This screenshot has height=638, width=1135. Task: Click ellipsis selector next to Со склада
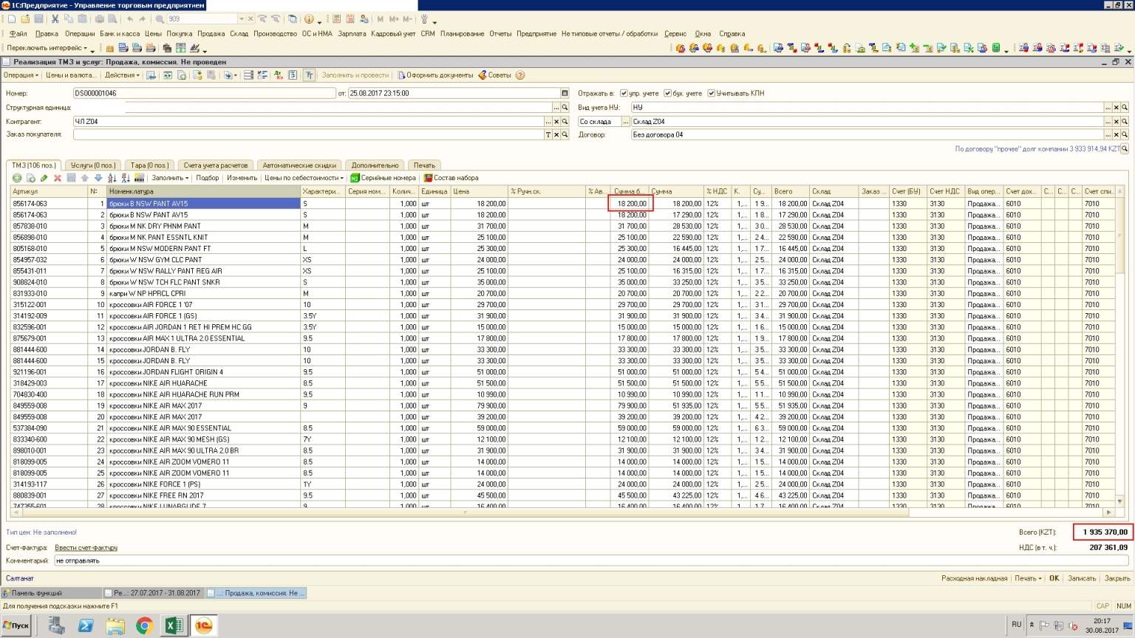[x=625, y=121]
